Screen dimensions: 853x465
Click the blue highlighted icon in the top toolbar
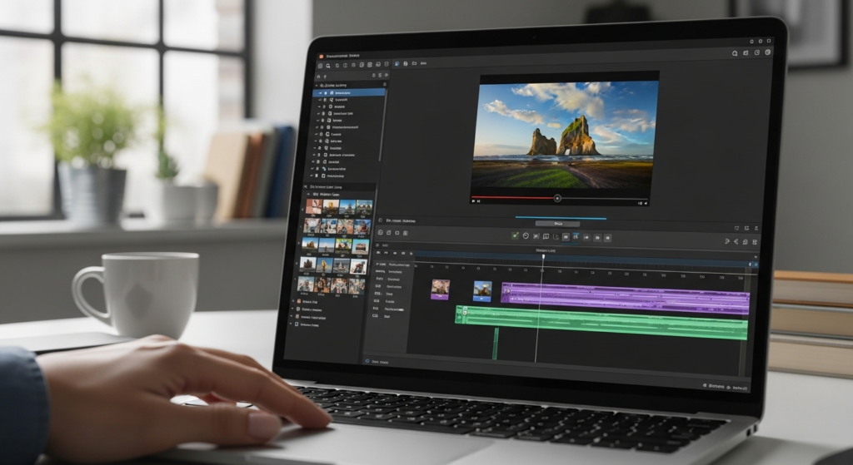click(397, 64)
